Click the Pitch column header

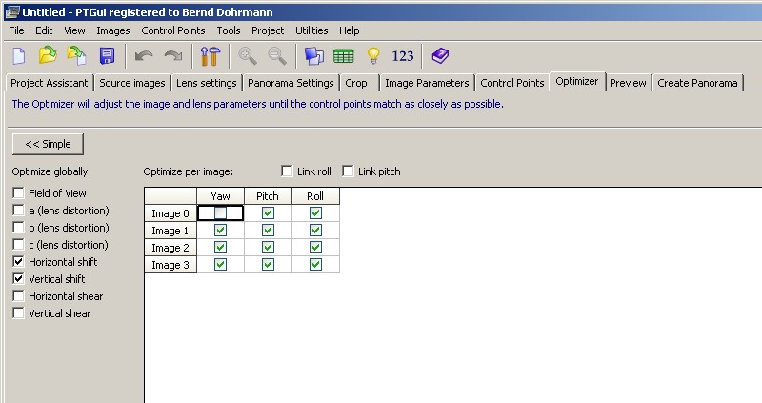[x=268, y=196]
